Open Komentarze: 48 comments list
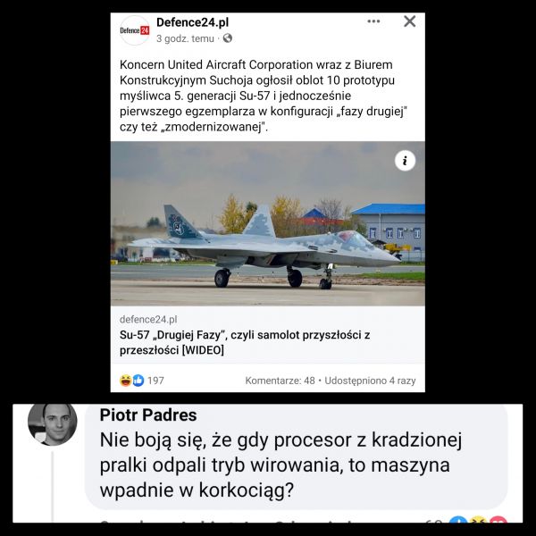The height and width of the screenshot is (536, 536). click(x=280, y=381)
